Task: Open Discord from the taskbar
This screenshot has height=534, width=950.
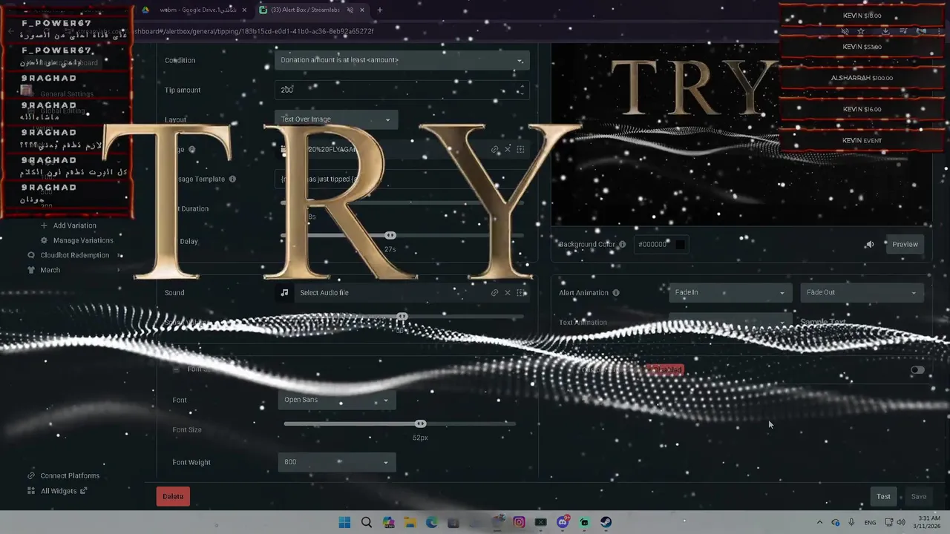Action: click(563, 523)
